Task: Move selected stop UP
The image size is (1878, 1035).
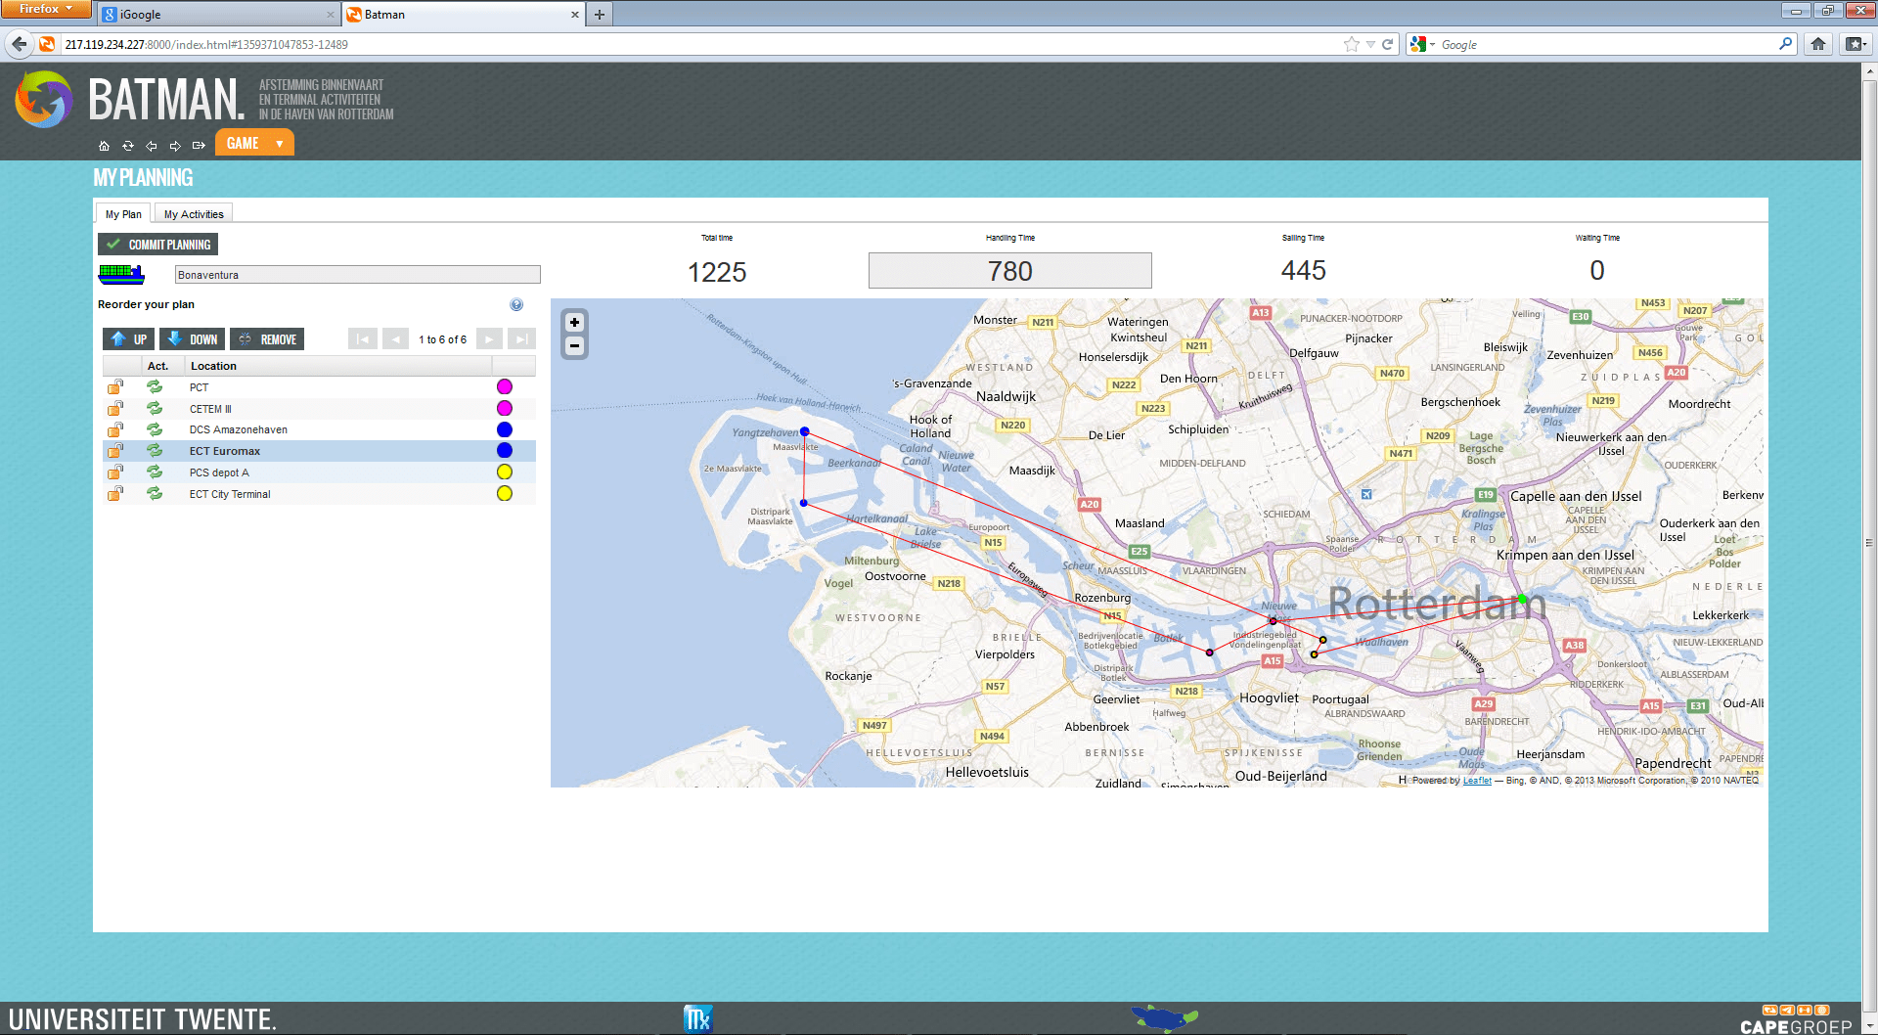Action: point(128,339)
